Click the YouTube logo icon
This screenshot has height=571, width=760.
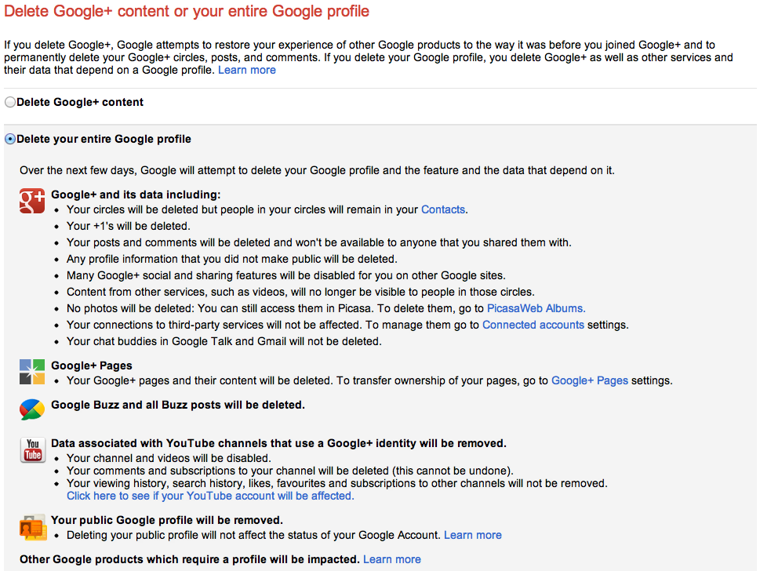[x=32, y=450]
